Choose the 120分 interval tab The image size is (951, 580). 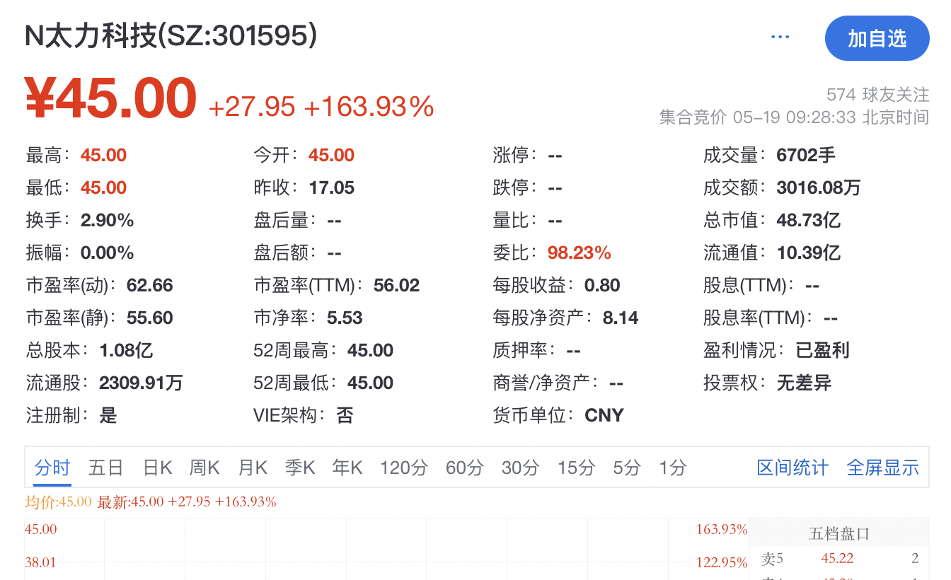pyautogui.click(x=404, y=468)
